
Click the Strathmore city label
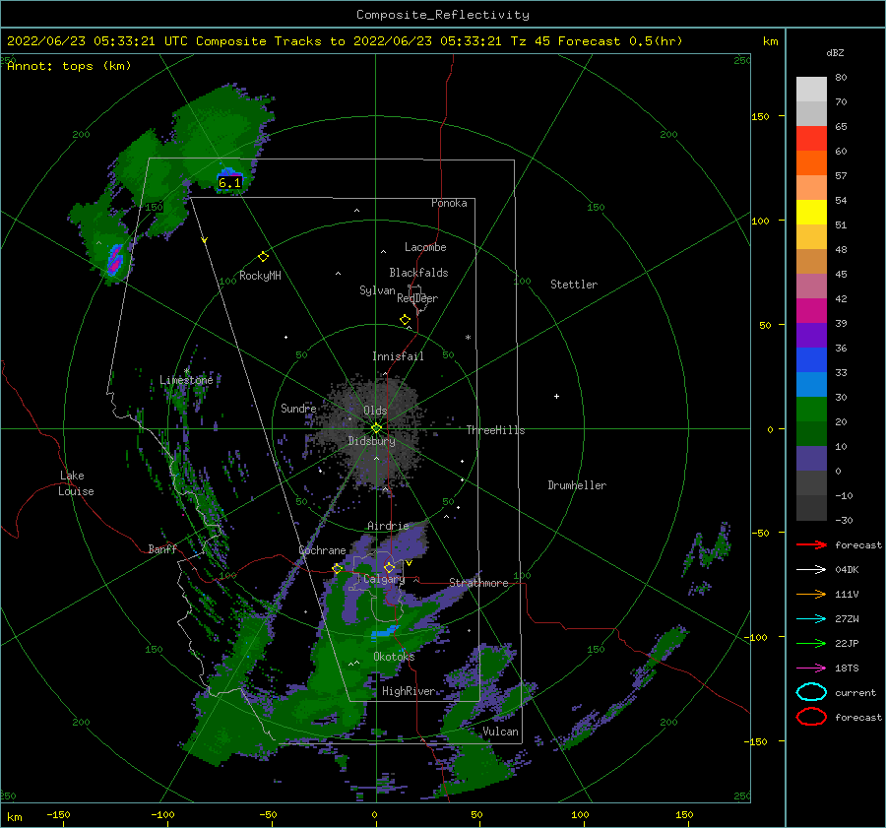pyautogui.click(x=478, y=583)
